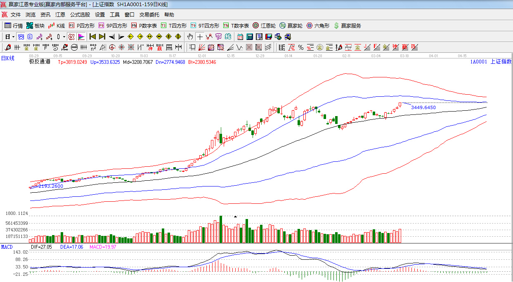Toggle the red 权 adjustment button
This screenshot has width=513, height=282.
(71, 37)
